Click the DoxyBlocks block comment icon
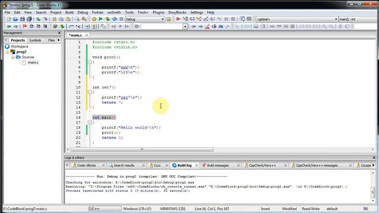This screenshot has height=213, width=379. [71, 26]
